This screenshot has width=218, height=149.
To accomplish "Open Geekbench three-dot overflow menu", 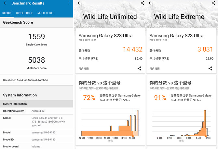I will 69,3.
